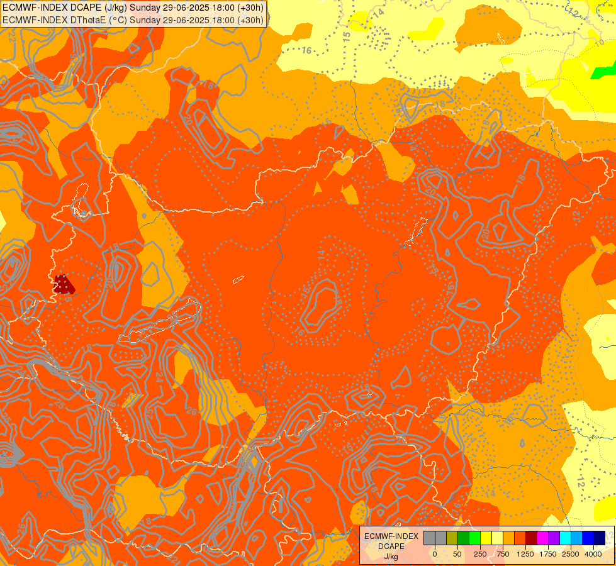Click the dark red DCAPE hotspot on map
Screen dimensions: 616x566
coord(64,284)
